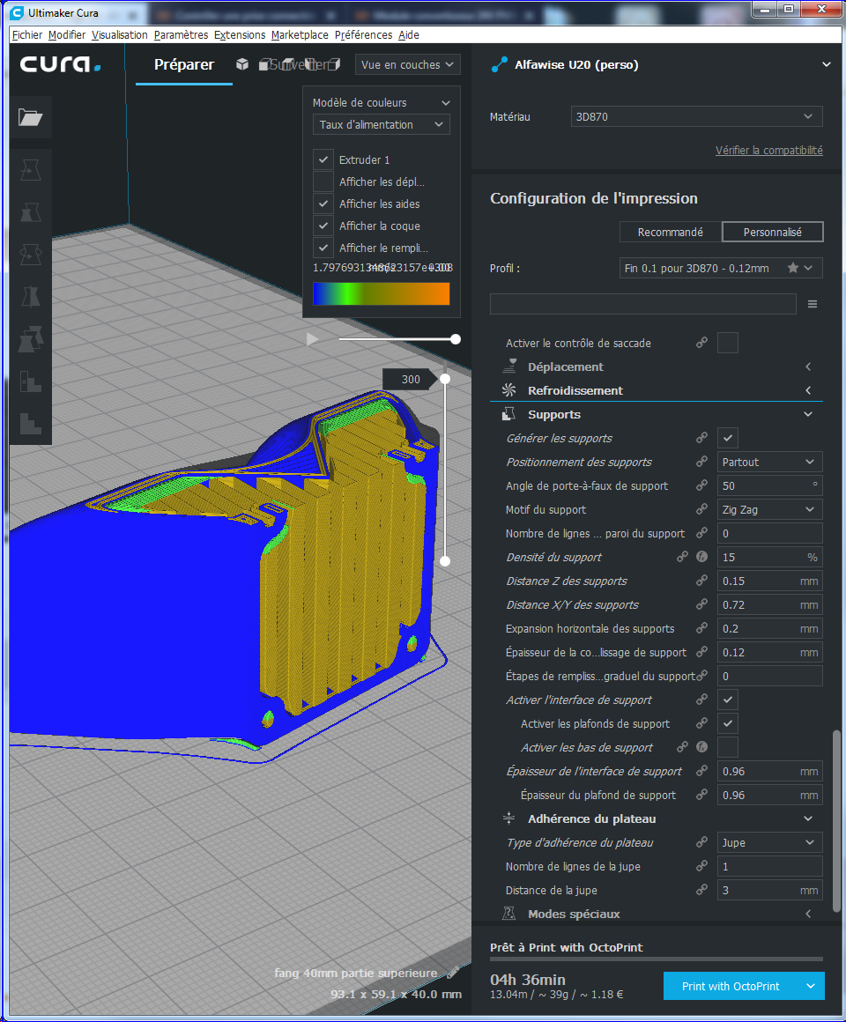Open the Type d'adhérence du plateau dropdown
This screenshot has width=846, height=1022.
click(x=769, y=842)
